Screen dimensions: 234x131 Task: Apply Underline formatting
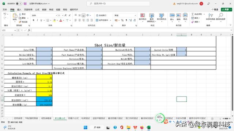41,20
